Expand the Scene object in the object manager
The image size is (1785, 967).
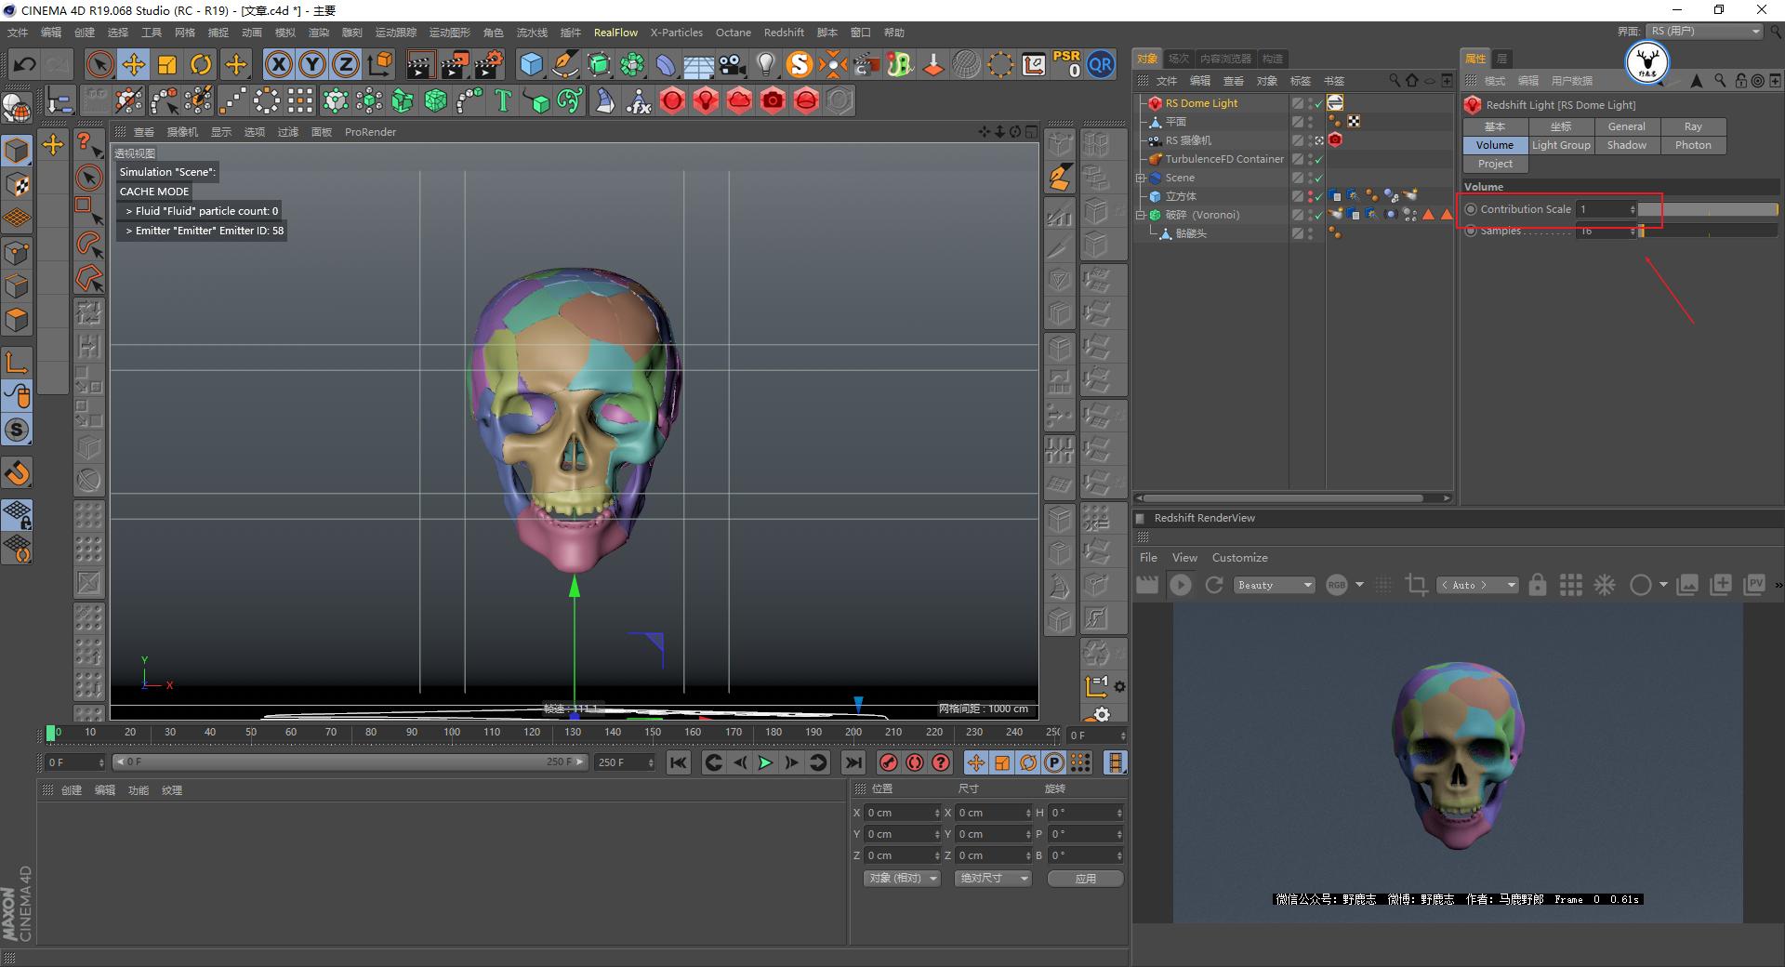[x=1141, y=178]
